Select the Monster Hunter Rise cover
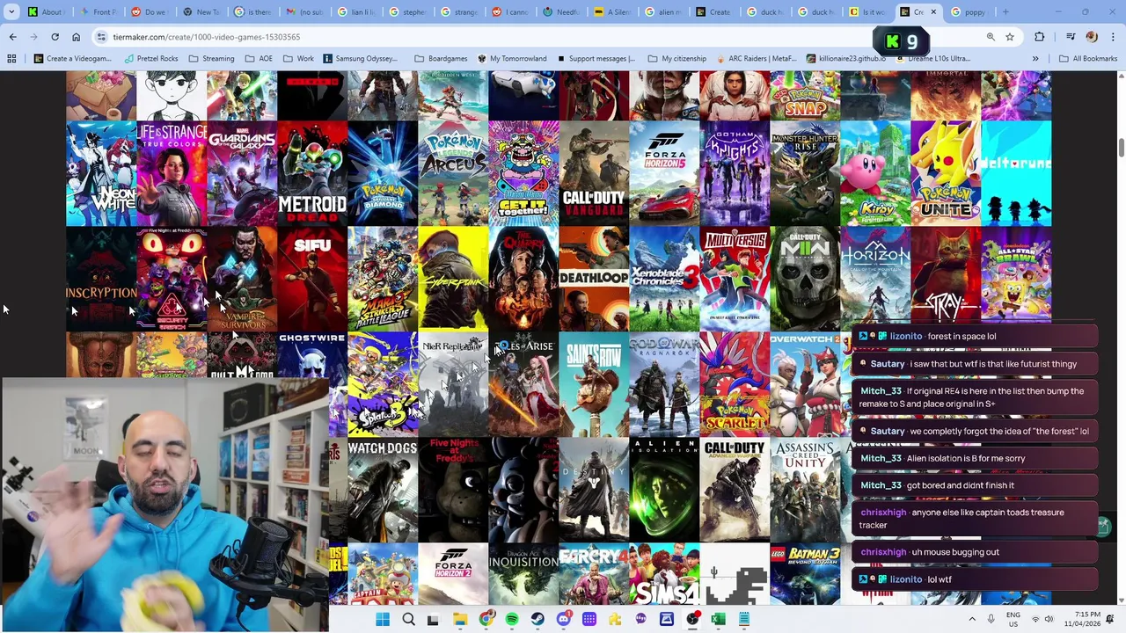 tap(805, 173)
